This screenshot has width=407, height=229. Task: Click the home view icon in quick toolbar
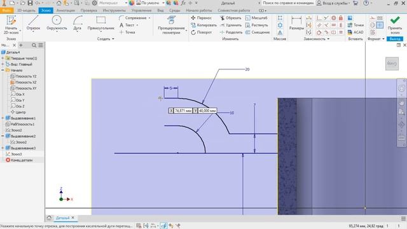pyautogui.click(x=59, y=3)
